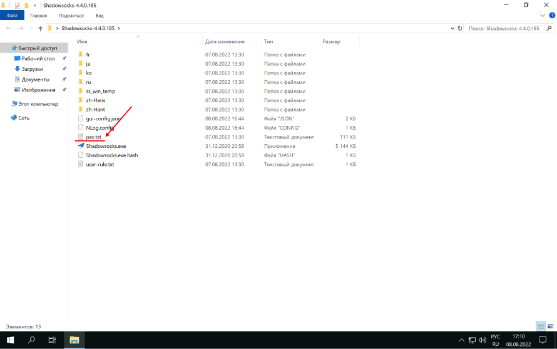Select Сеть in navigation pane
The height and width of the screenshot is (349, 557).
(x=23, y=118)
